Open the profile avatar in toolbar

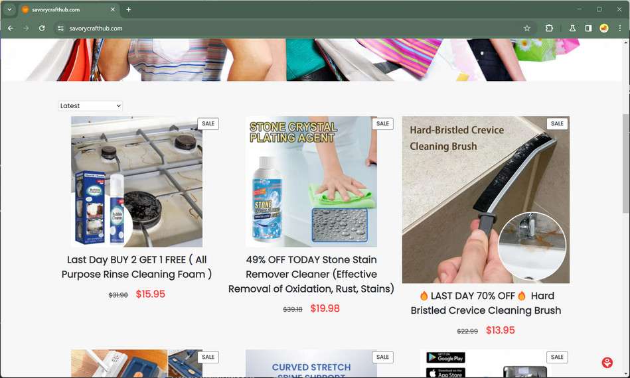click(x=604, y=28)
